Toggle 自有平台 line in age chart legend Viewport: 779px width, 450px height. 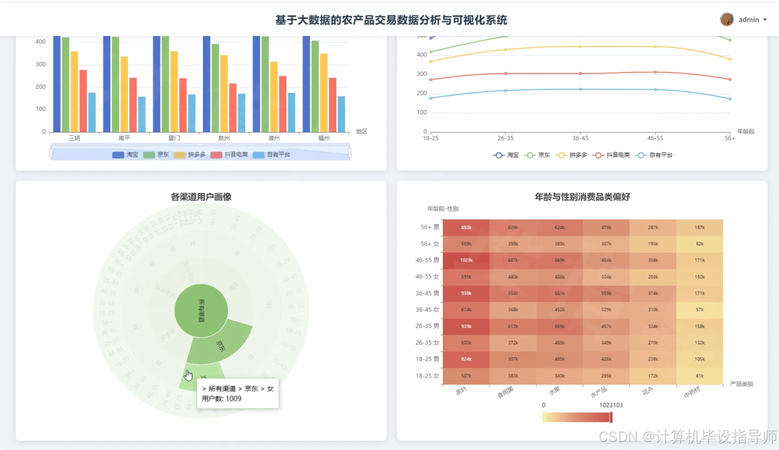654,155
